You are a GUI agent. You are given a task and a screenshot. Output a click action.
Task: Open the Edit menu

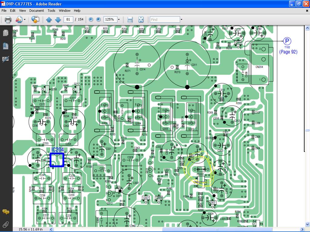13,11
